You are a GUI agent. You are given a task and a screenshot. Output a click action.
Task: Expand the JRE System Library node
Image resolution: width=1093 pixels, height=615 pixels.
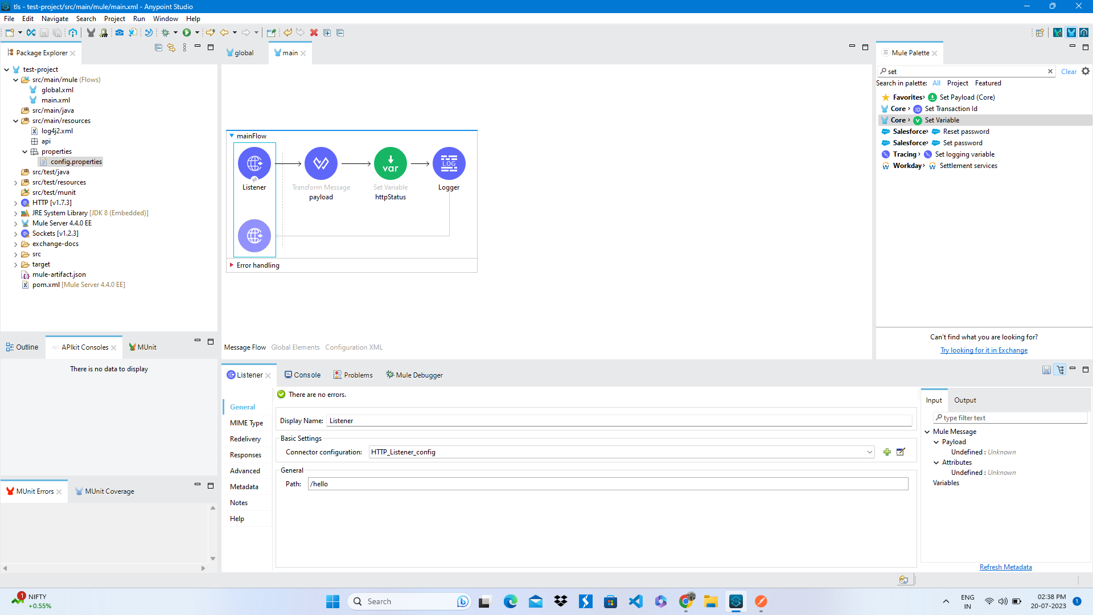(16, 213)
